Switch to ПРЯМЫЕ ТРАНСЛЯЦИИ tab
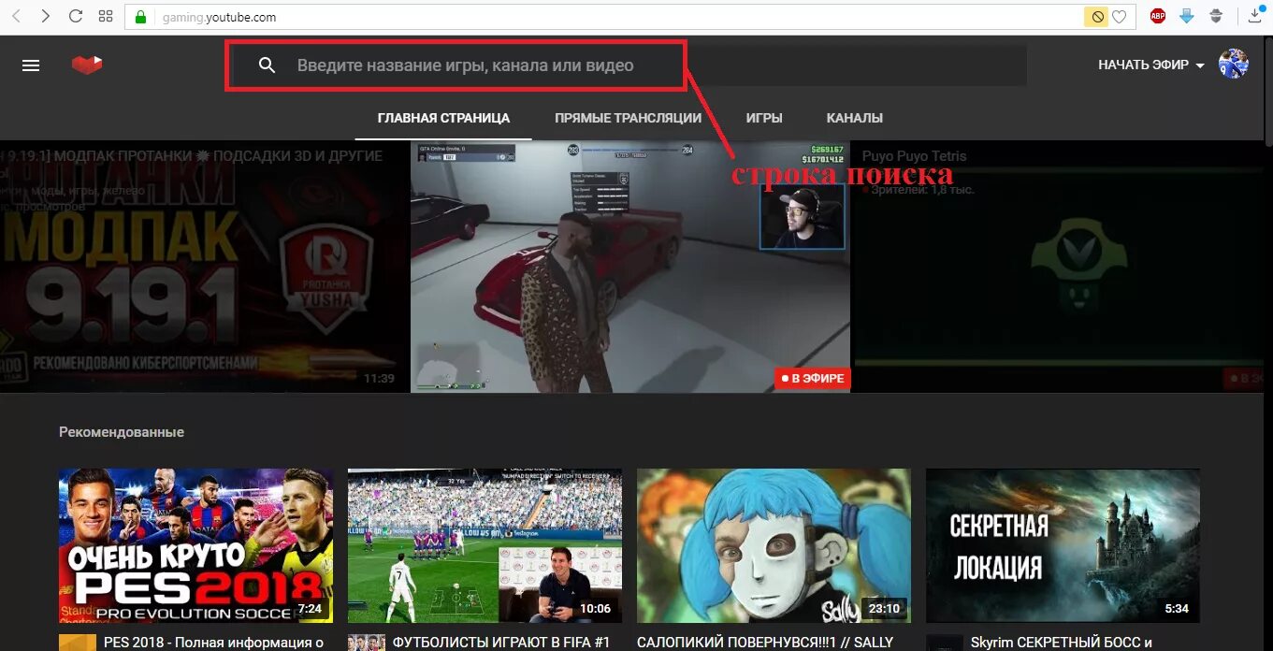The height and width of the screenshot is (651, 1273). tap(628, 118)
